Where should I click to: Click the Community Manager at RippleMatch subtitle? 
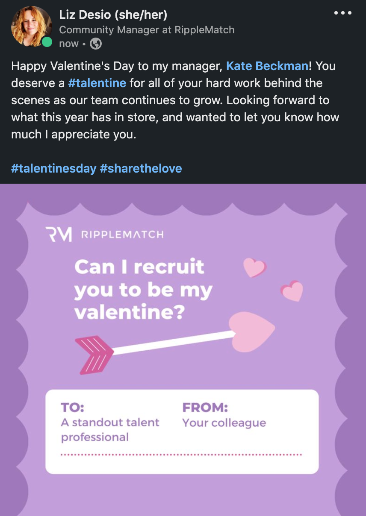coord(147,30)
